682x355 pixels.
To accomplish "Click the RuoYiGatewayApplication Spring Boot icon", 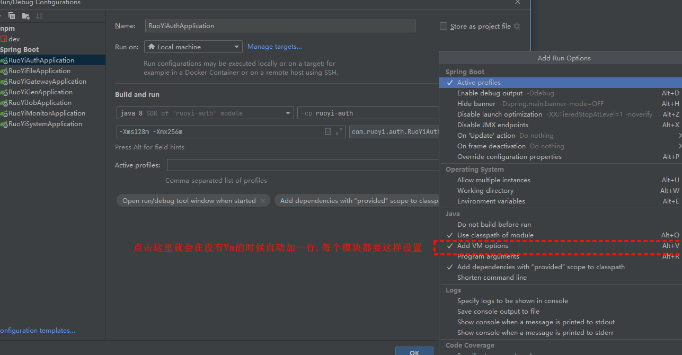I will (x=4, y=82).
